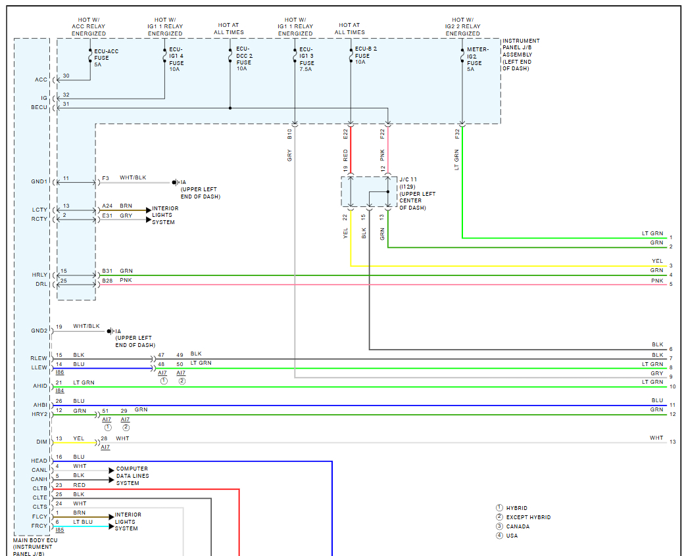Viewport: 682px width, 556px height.
Task: Click the circled 4 USA legend marker
Action: pos(499,535)
